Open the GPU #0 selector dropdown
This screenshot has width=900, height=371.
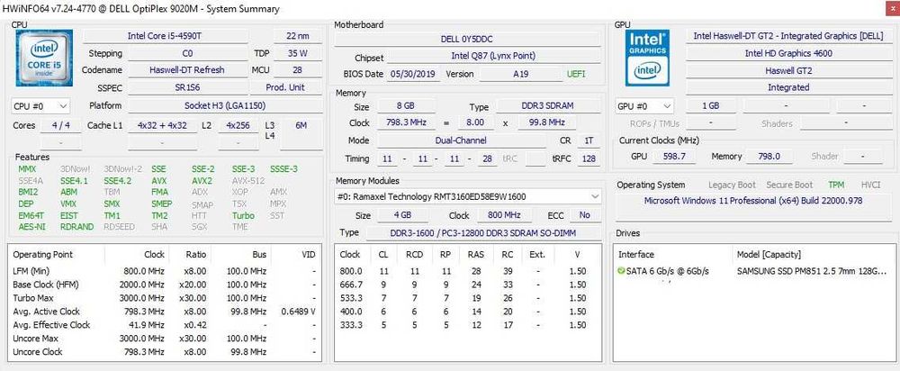coord(645,106)
